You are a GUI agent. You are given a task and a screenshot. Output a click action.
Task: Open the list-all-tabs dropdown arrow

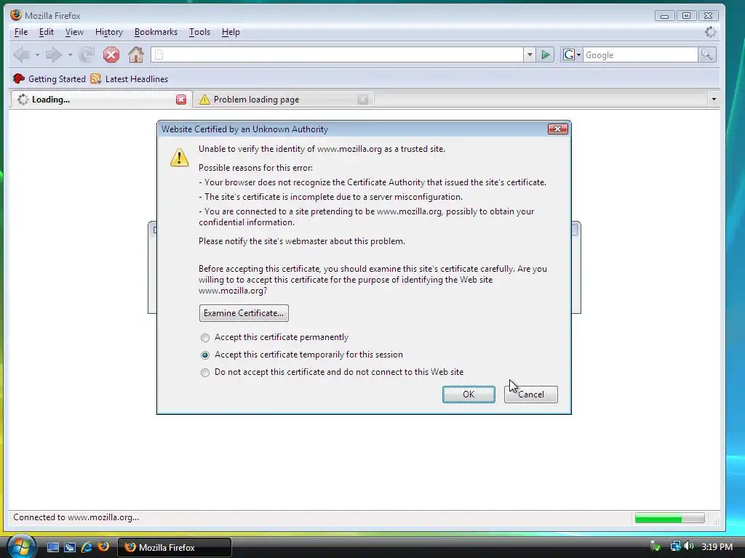click(x=714, y=99)
